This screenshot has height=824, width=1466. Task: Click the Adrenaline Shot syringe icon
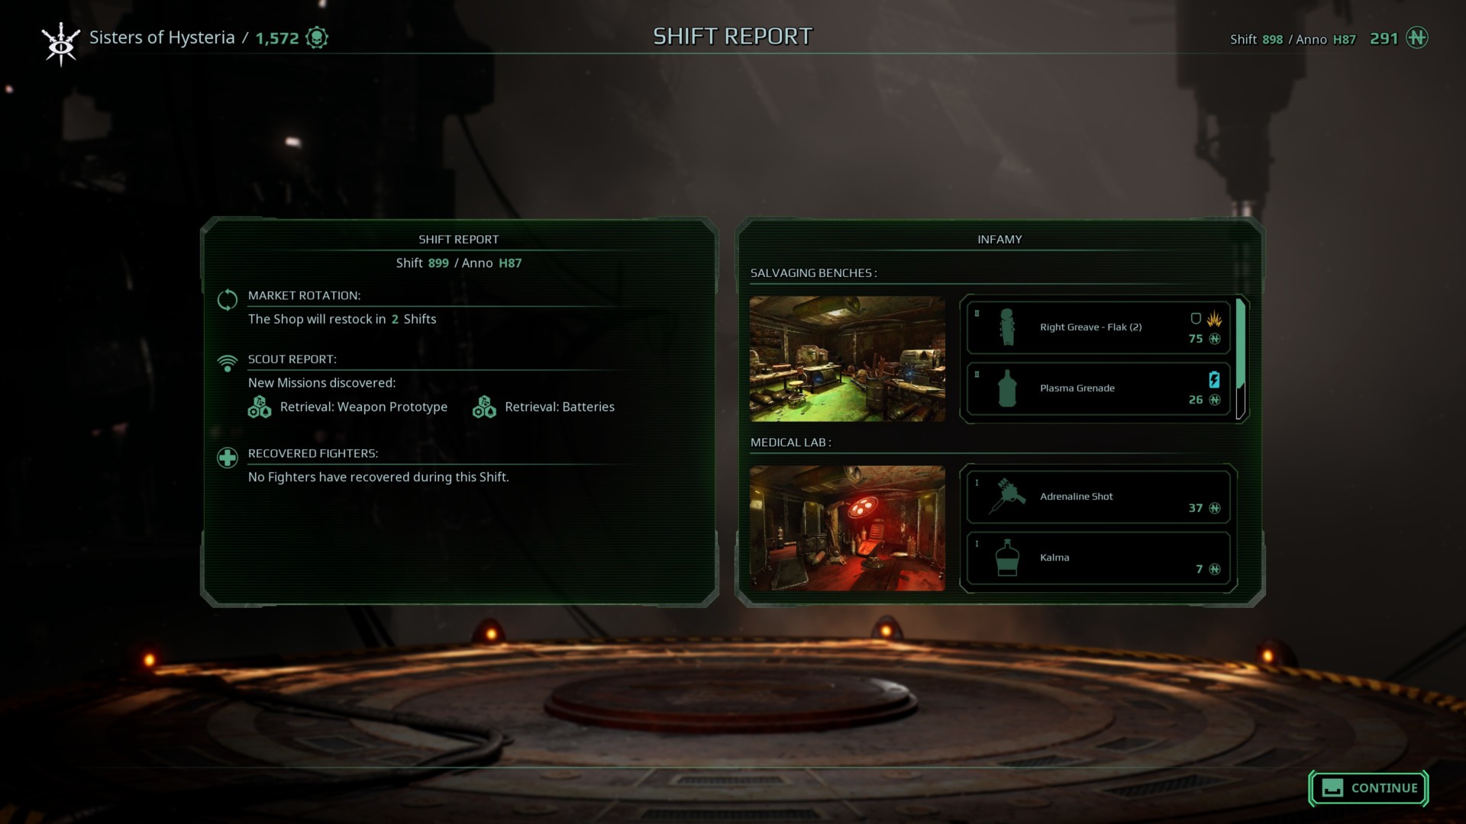(x=1007, y=496)
